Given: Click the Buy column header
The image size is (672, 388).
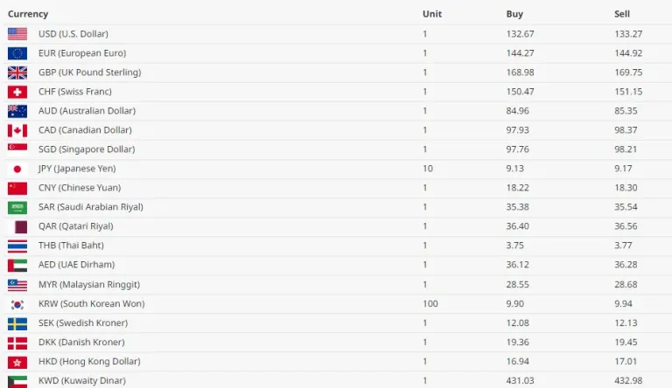Looking at the screenshot, I should point(514,14).
